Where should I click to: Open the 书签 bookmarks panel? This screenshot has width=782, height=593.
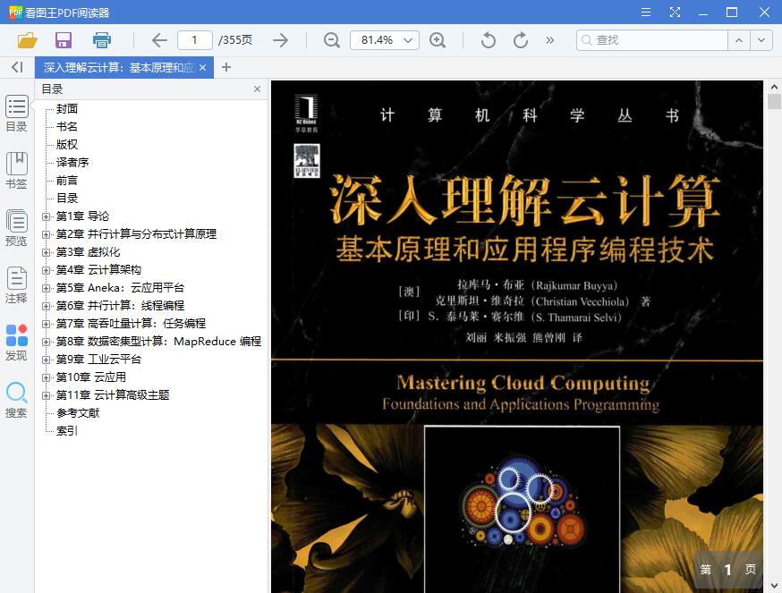(16, 171)
